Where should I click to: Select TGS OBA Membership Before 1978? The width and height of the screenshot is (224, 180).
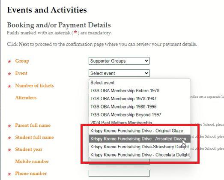point(140,91)
